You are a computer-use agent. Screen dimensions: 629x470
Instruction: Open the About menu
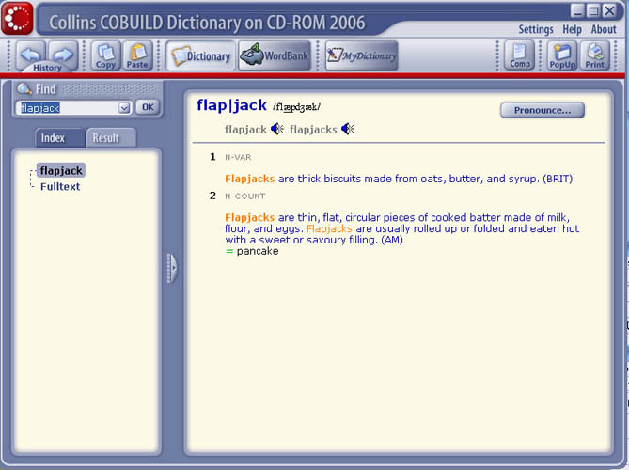[x=604, y=30]
